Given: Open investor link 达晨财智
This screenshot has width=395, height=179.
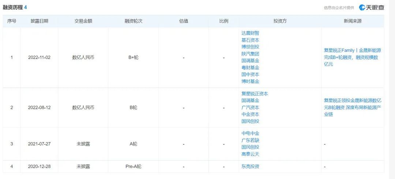Looking at the screenshot, I should (250, 33).
